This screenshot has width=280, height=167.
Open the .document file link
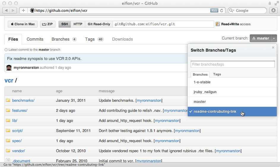[x=21, y=160]
